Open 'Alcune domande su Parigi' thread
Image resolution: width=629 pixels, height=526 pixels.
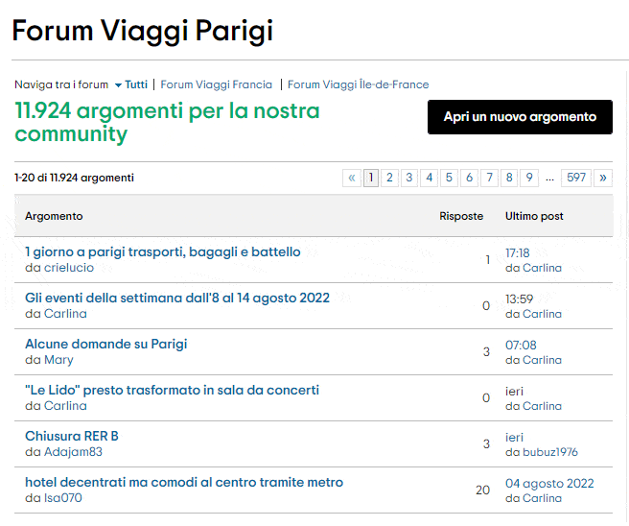point(105,344)
